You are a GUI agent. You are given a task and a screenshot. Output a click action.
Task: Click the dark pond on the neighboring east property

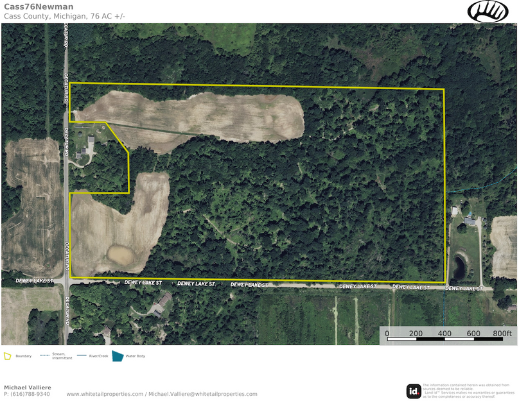(x=459, y=268)
